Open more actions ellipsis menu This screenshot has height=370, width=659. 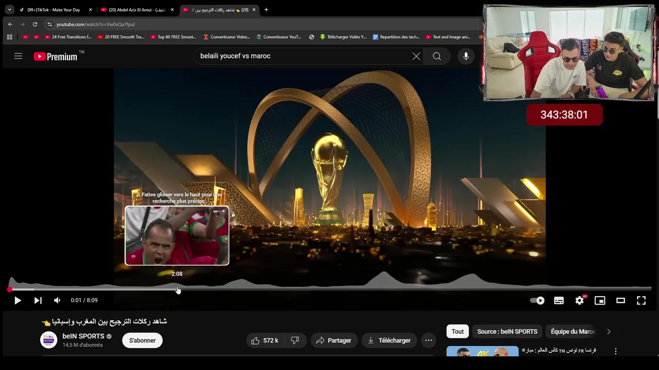[428, 340]
